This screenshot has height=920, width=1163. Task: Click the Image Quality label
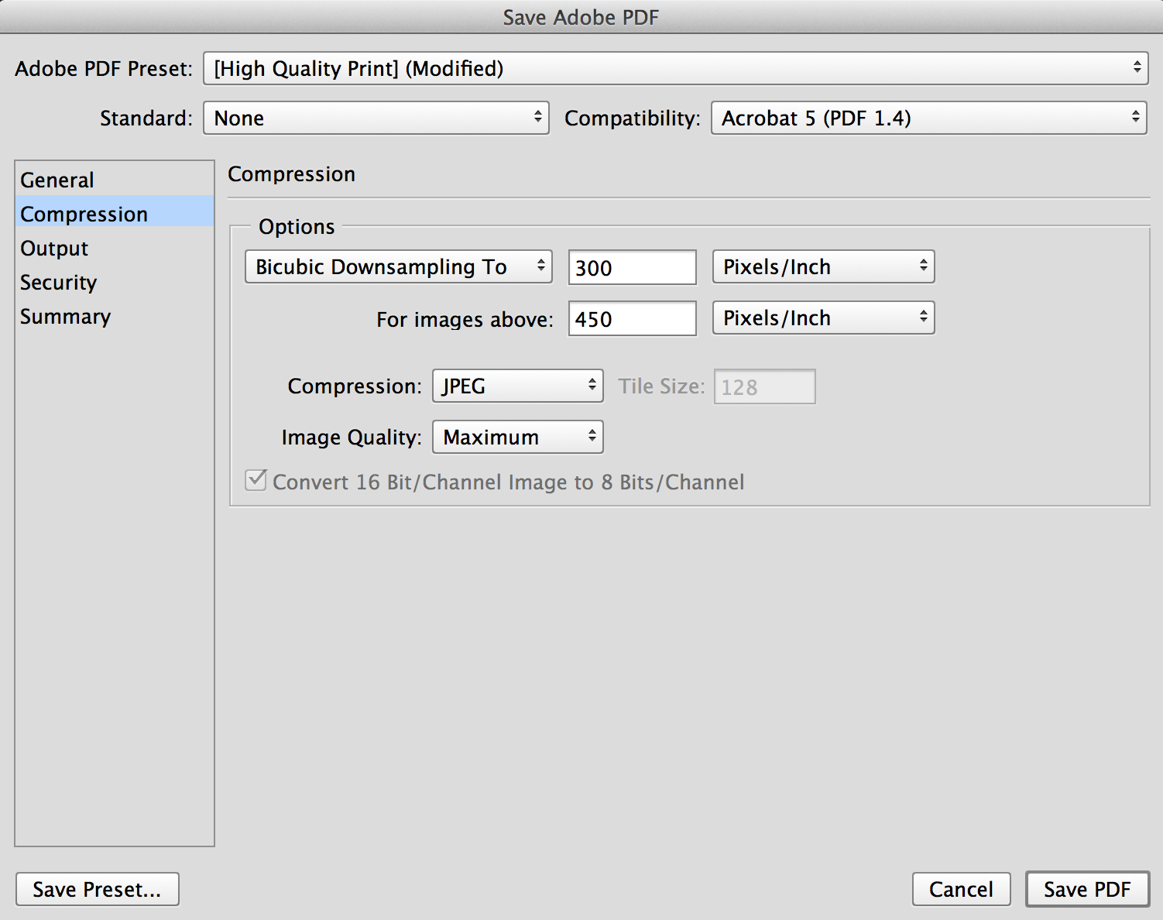(352, 438)
